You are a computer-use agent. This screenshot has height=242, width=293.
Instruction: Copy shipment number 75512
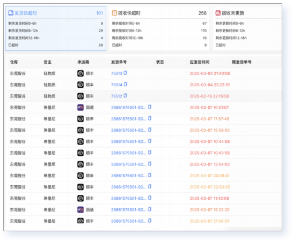126,96
